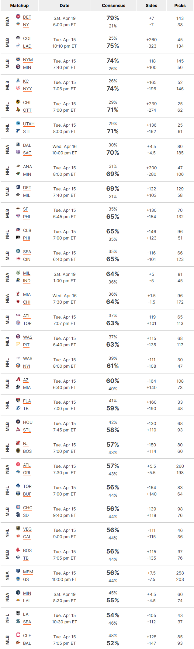194x649 pixels.
Task: Sort by the Date column header
Action: pos(64,5)
